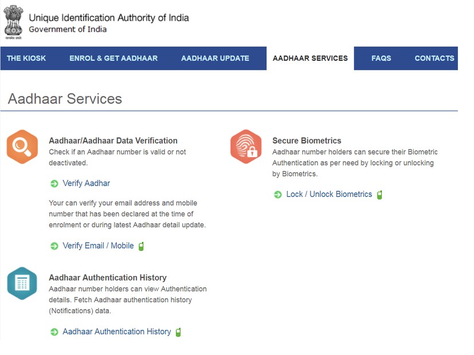Click text 'Aadhaar number holders can secure their Biometric'
This screenshot has width=474, height=355.
(x=355, y=152)
